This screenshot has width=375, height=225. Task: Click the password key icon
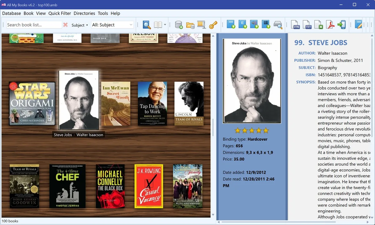(213, 25)
